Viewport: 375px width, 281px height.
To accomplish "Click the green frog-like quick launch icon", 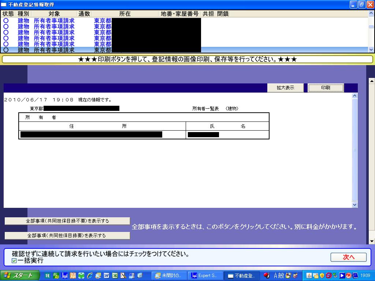I will pos(81,276).
